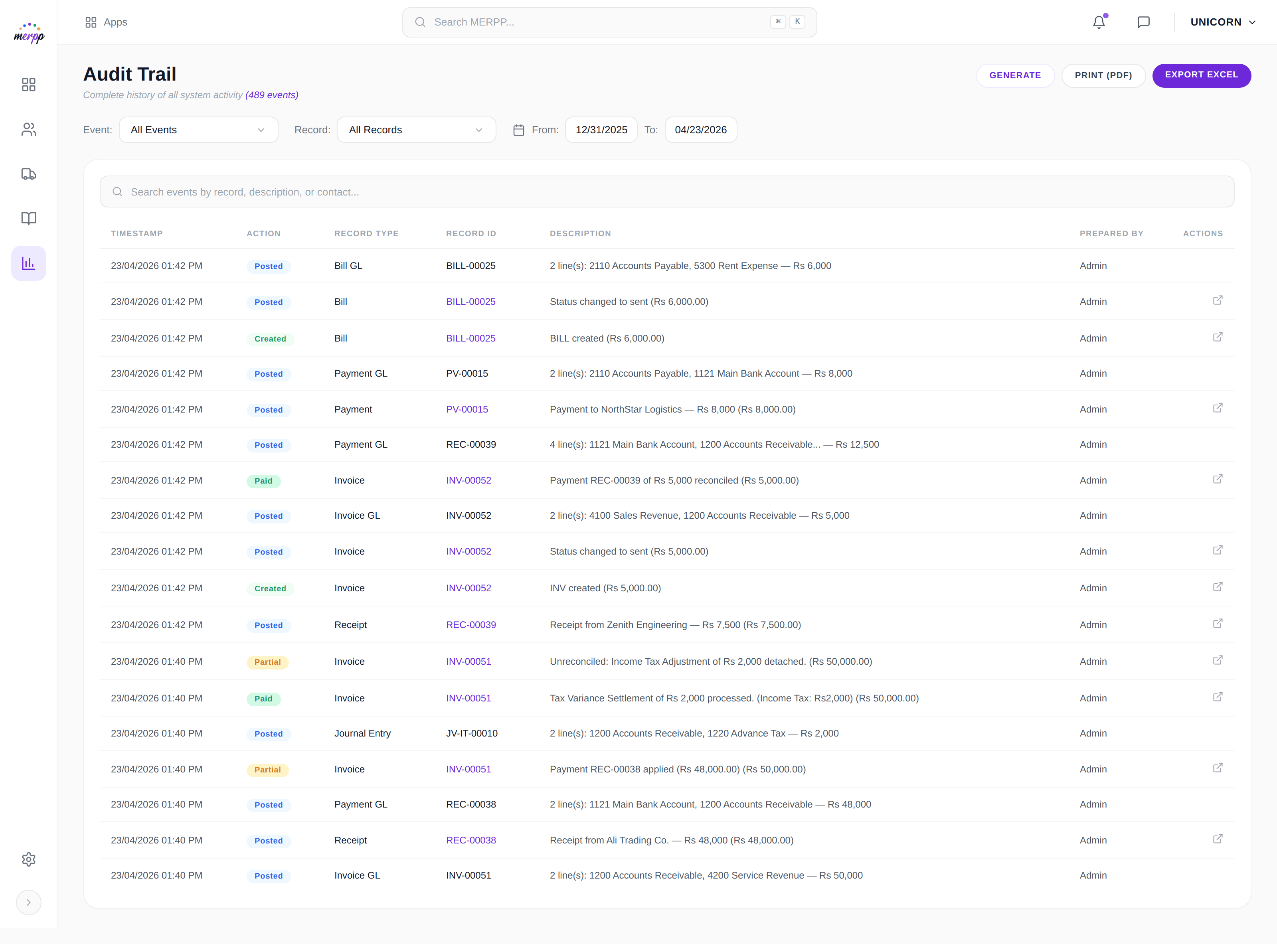This screenshot has height=944, width=1277.
Task: Sort by the TIMESTAMP column header
Action: pos(137,233)
